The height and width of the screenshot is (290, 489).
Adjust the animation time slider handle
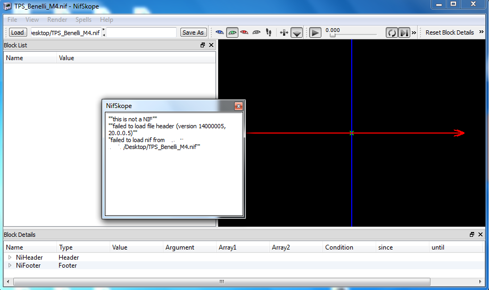pos(333,35)
